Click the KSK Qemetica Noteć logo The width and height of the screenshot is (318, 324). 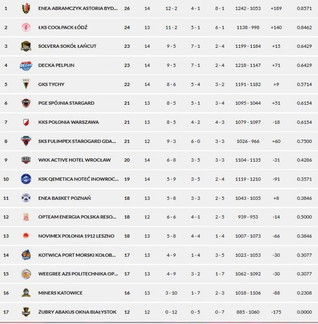click(x=26, y=179)
